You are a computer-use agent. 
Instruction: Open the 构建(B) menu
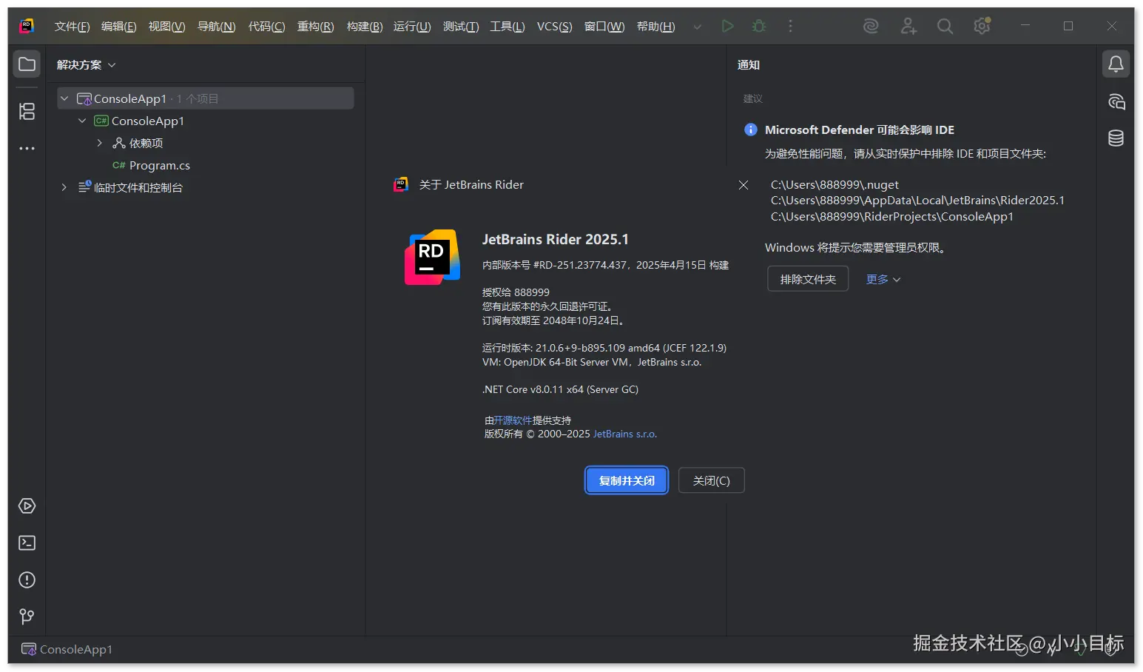[x=365, y=27]
